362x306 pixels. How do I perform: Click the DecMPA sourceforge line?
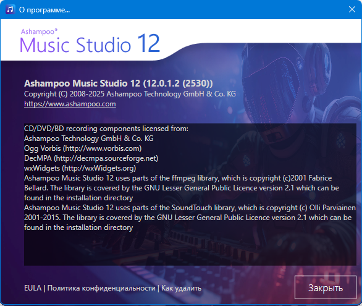tap(91, 158)
